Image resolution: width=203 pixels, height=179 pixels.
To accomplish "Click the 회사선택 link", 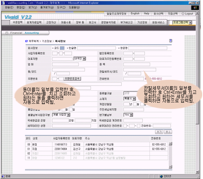I will [159, 14].
